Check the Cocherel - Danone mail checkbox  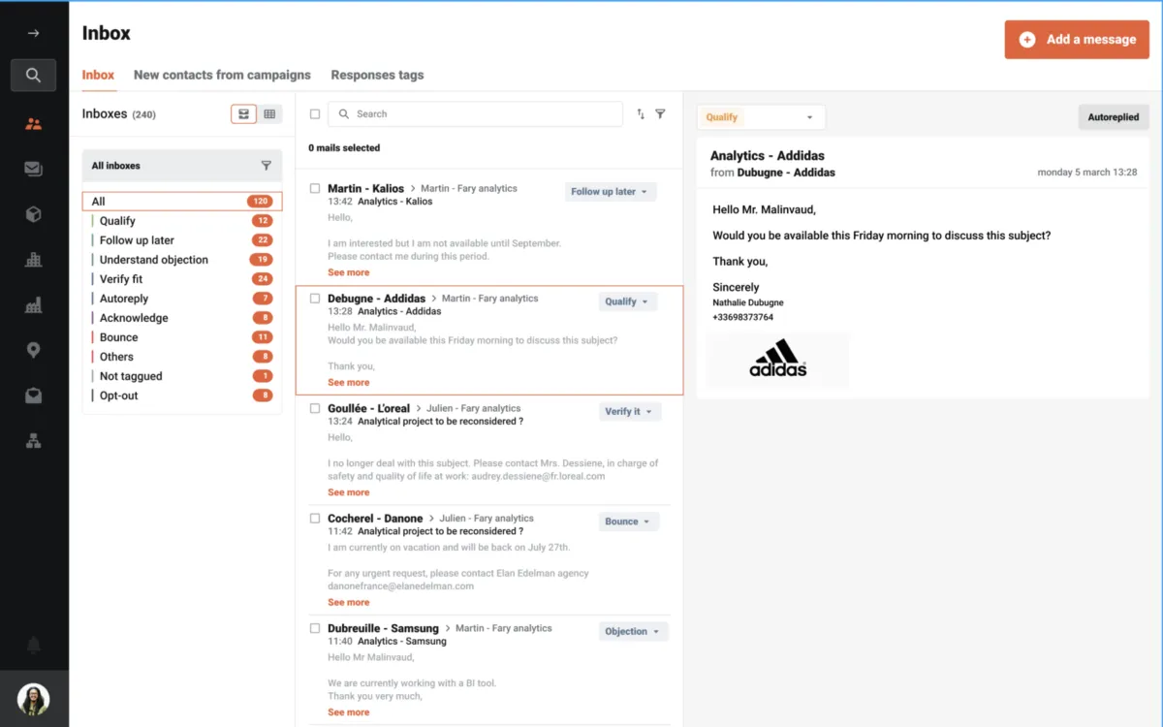coord(315,519)
